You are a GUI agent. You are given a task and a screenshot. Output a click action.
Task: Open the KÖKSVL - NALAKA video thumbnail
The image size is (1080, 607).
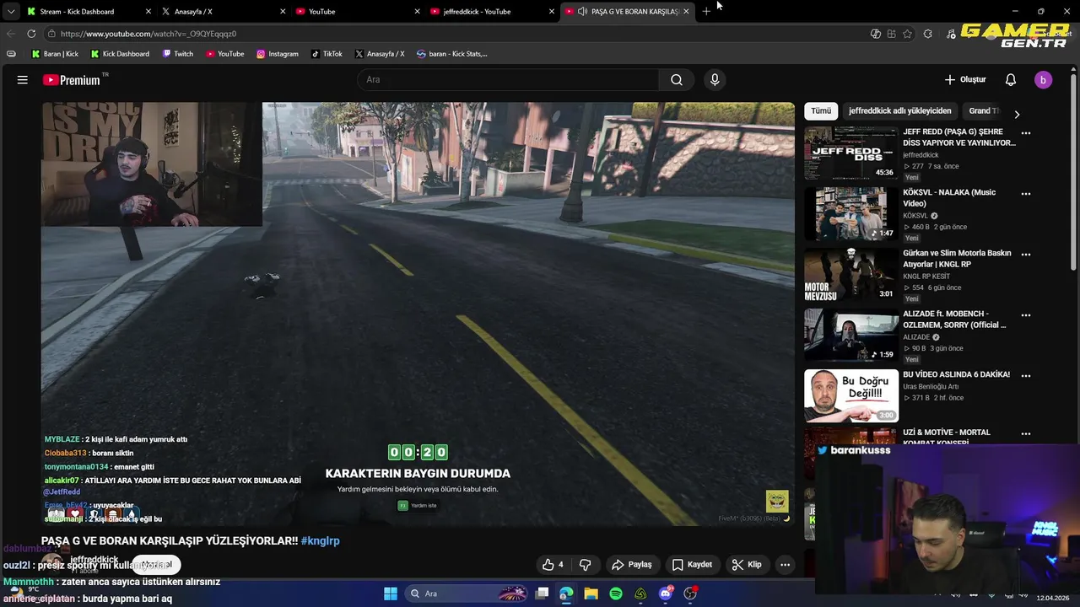coord(851,214)
